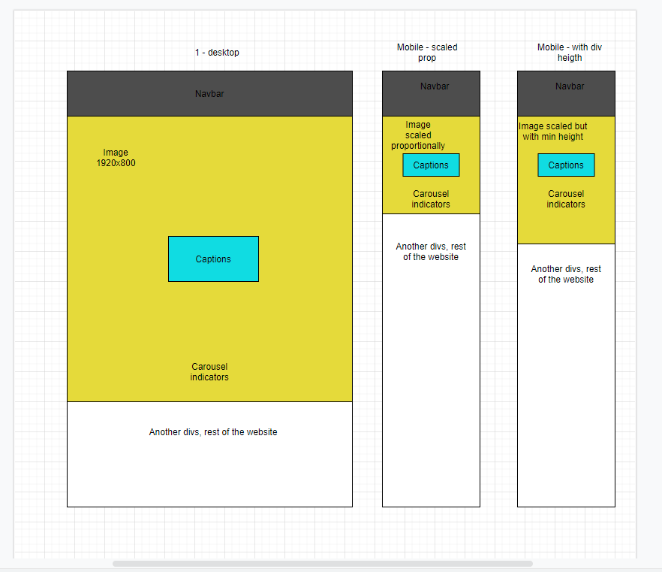The width and height of the screenshot is (662, 572).
Task: Click the horizontal scrollbar thumb at the bottom
Action: tap(323, 564)
